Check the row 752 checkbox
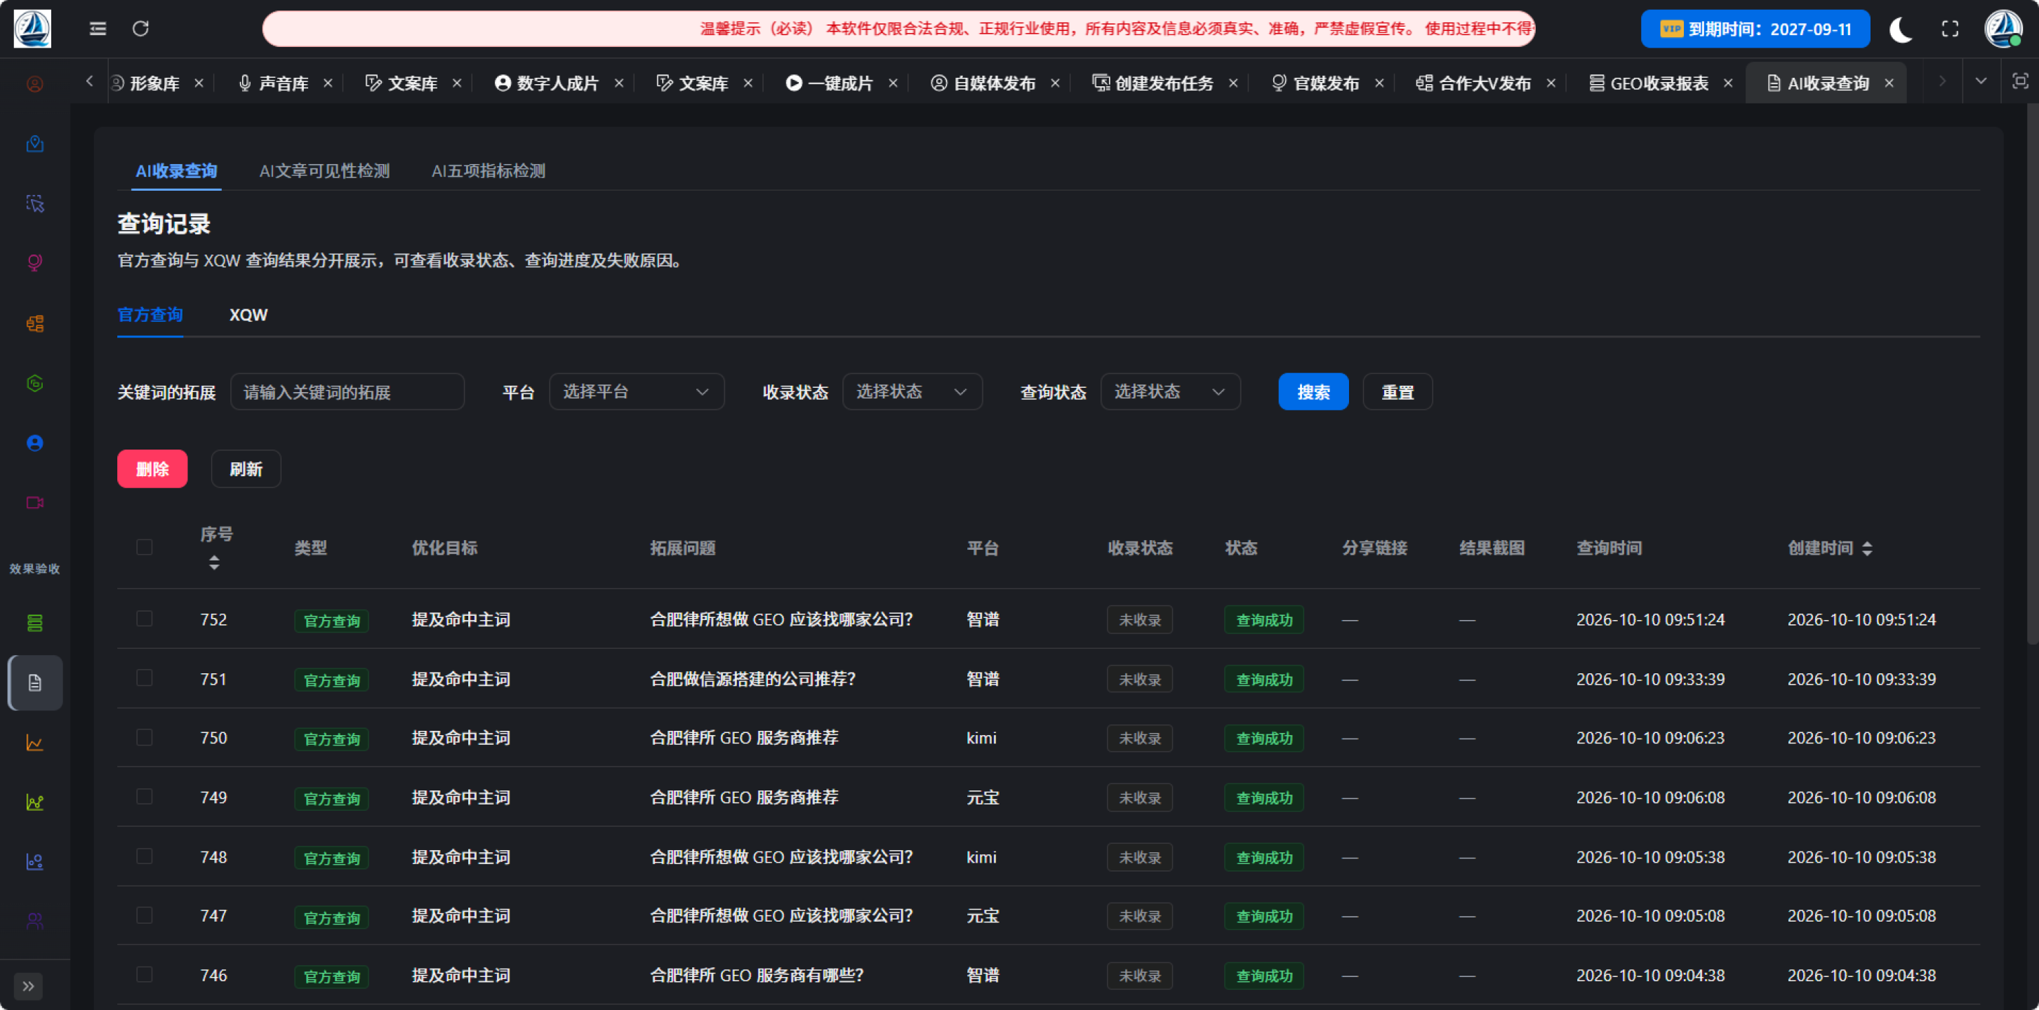This screenshot has width=2039, height=1010. (x=144, y=619)
